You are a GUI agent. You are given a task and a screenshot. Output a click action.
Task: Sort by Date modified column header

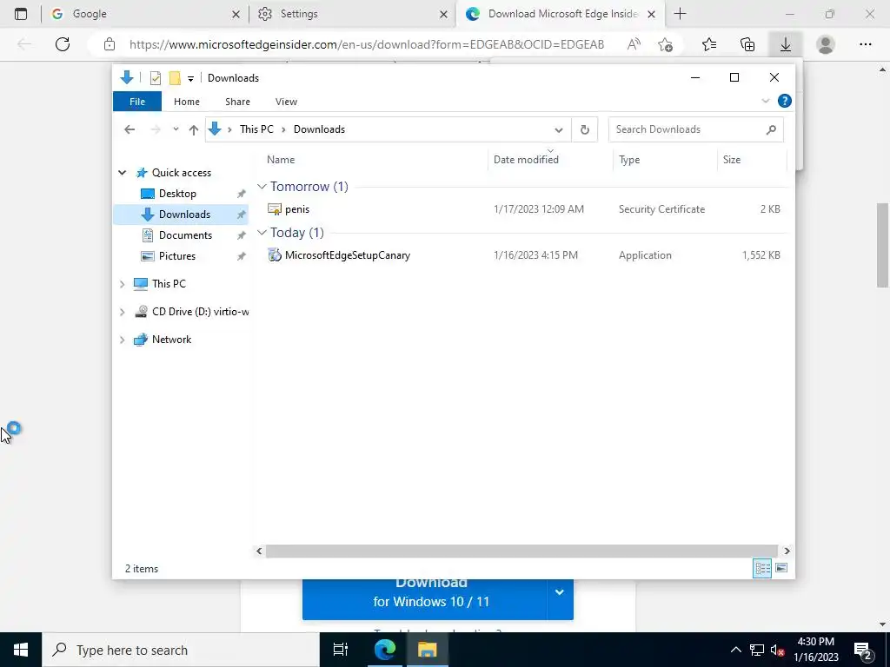pos(550,160)
